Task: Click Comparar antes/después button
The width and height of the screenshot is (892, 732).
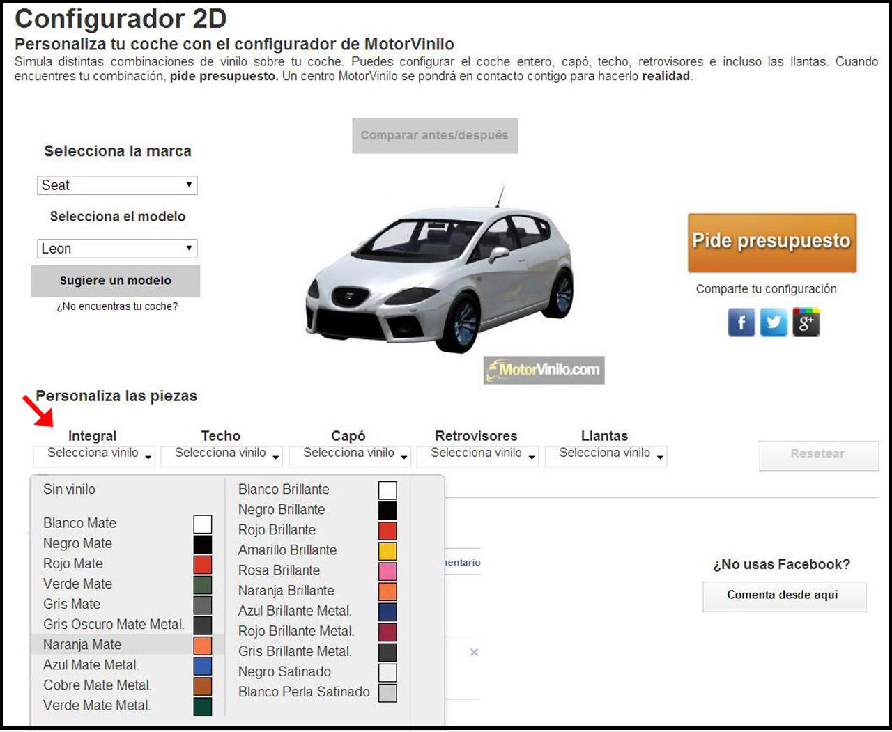Action: pyautogui.click(x=435, y=136)
